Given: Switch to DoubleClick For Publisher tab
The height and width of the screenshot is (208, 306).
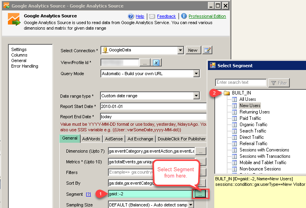Looking at the screenshot, I should [x=181, y=139].
